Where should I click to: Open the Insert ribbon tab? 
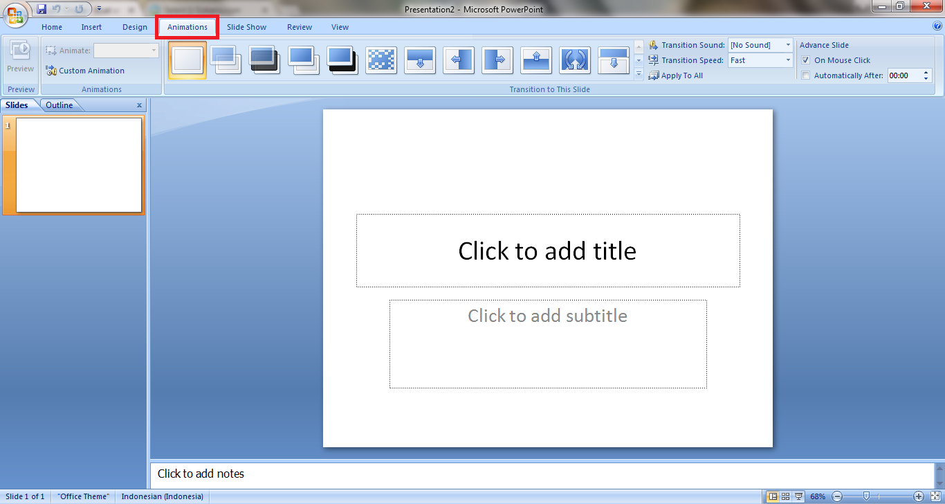coord(91,27)
